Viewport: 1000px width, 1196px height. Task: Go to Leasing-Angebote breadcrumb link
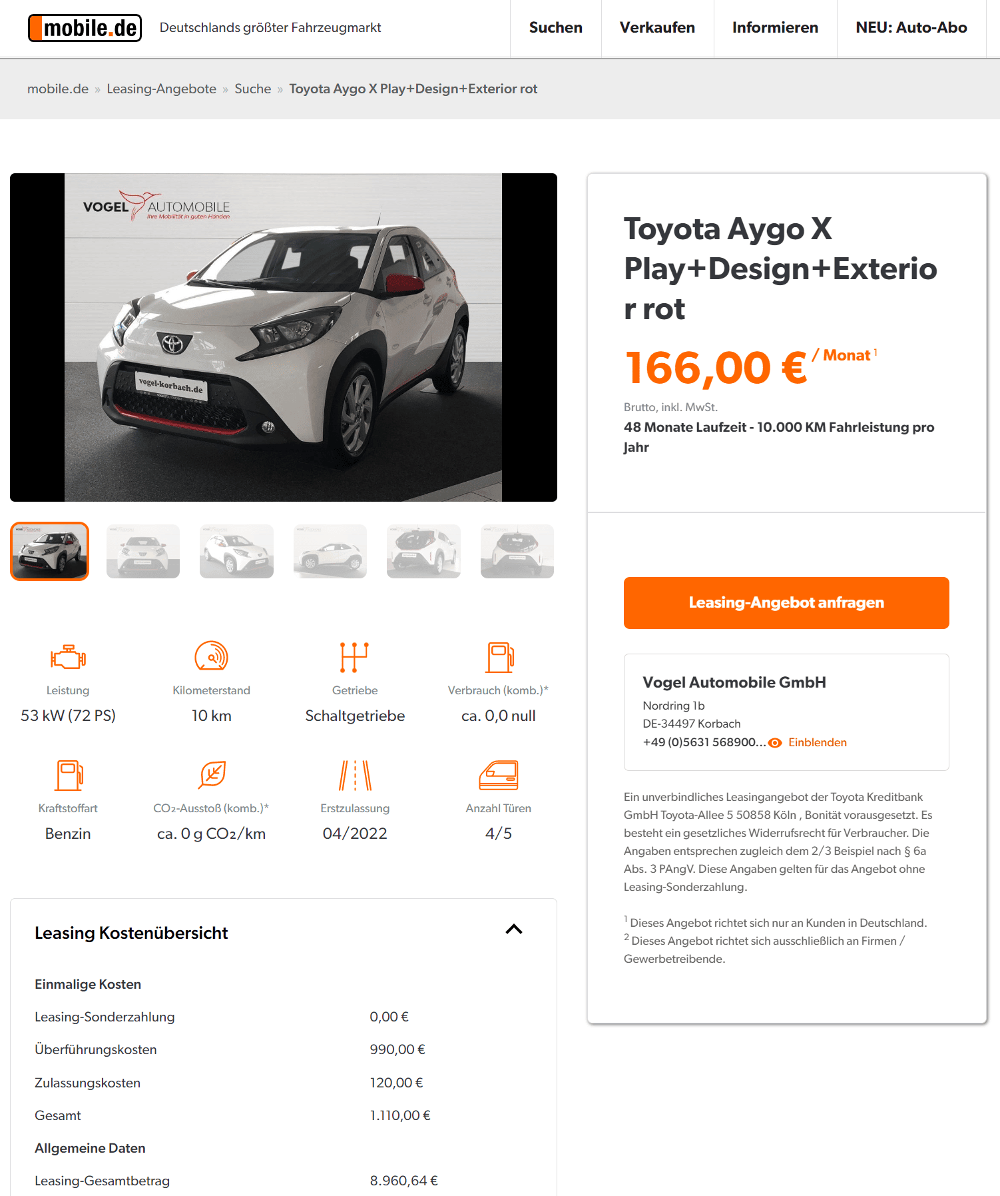(x=161, y=89)
